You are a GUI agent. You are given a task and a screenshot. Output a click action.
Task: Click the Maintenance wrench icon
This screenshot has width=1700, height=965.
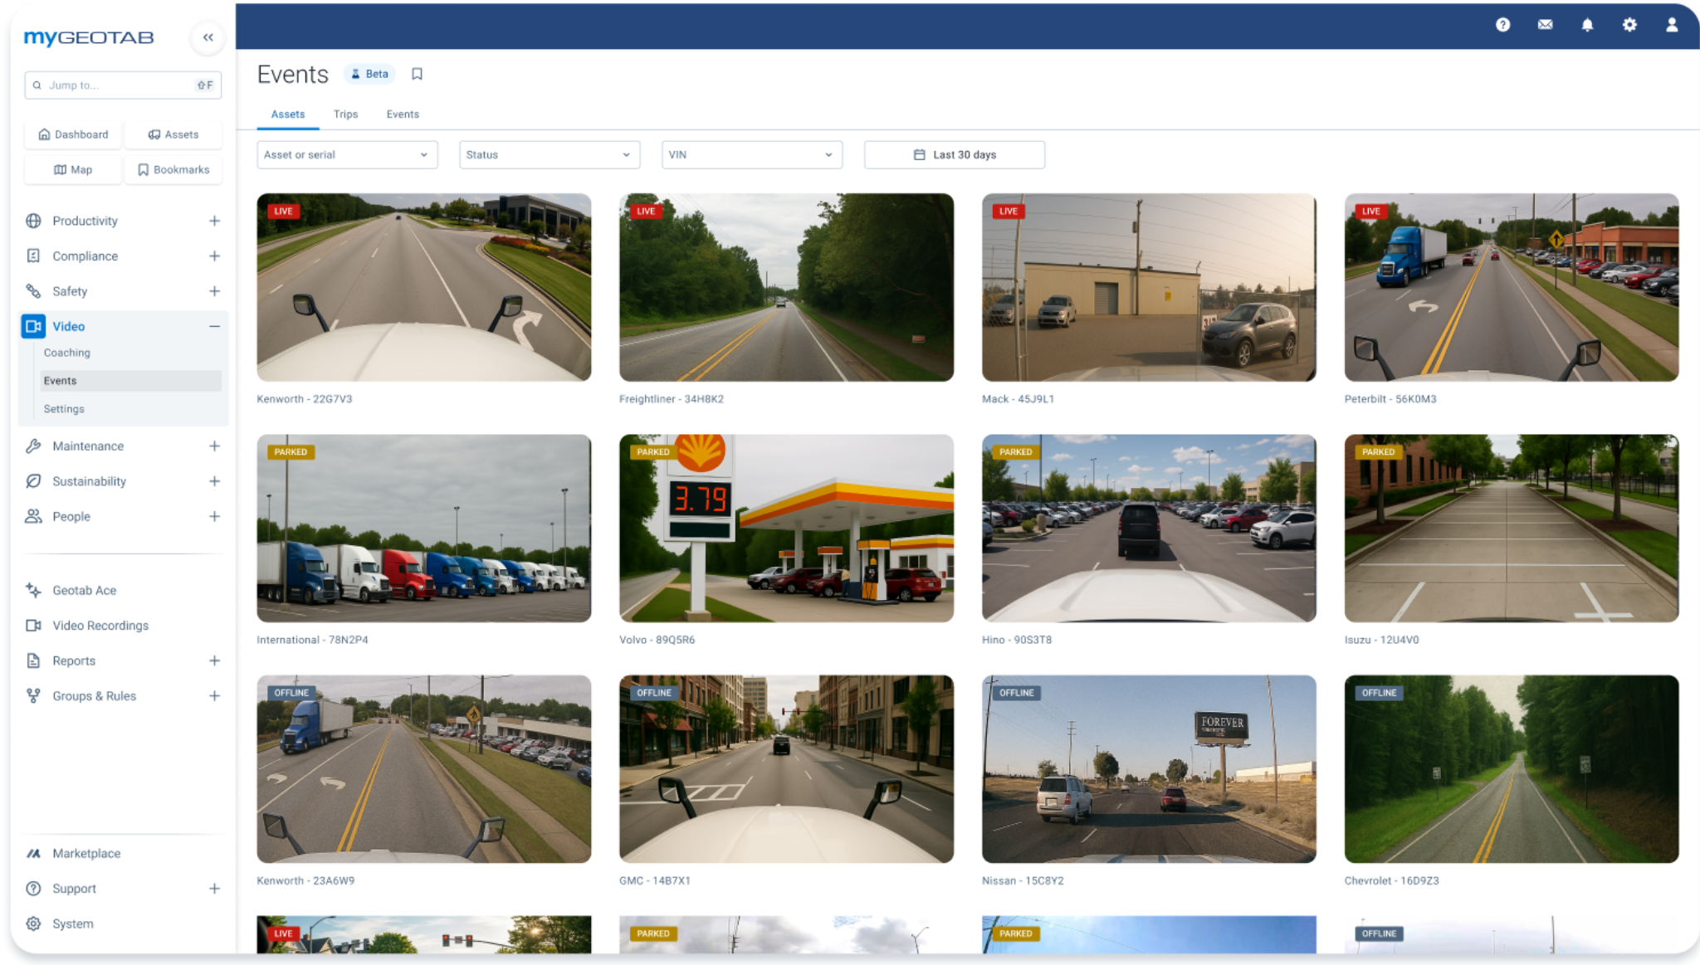33,446
